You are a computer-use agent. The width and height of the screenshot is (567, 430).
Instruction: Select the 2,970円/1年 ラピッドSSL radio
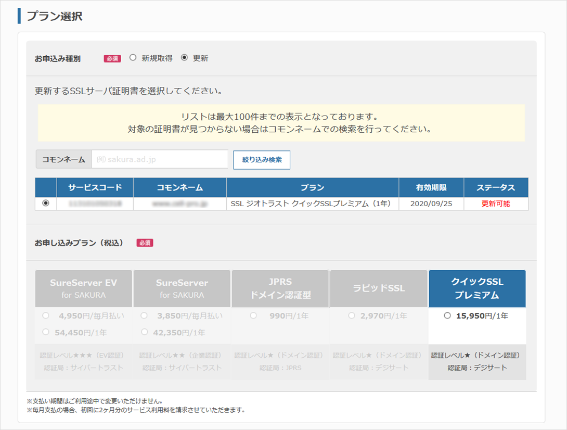352,315
